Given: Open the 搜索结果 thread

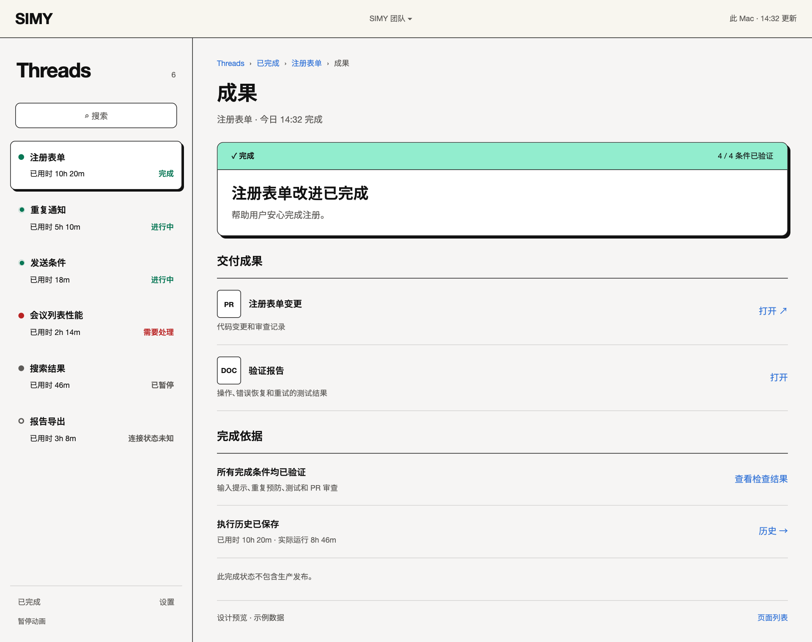Looking at the screenshot, I should coord(96,376).
